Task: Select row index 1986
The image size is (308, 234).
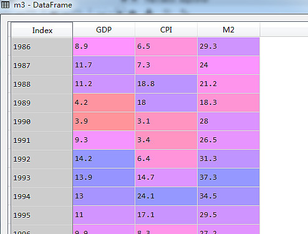Action: click(x=42, y=47)
